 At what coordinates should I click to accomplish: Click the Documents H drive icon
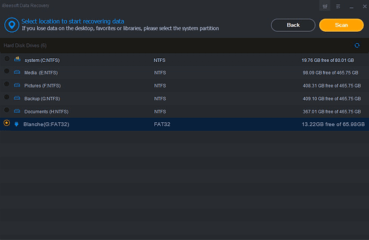coord(17,111)
